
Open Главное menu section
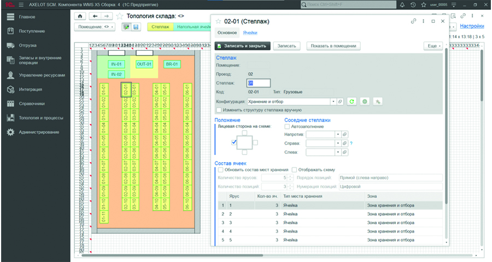click(x=27, y=17)
